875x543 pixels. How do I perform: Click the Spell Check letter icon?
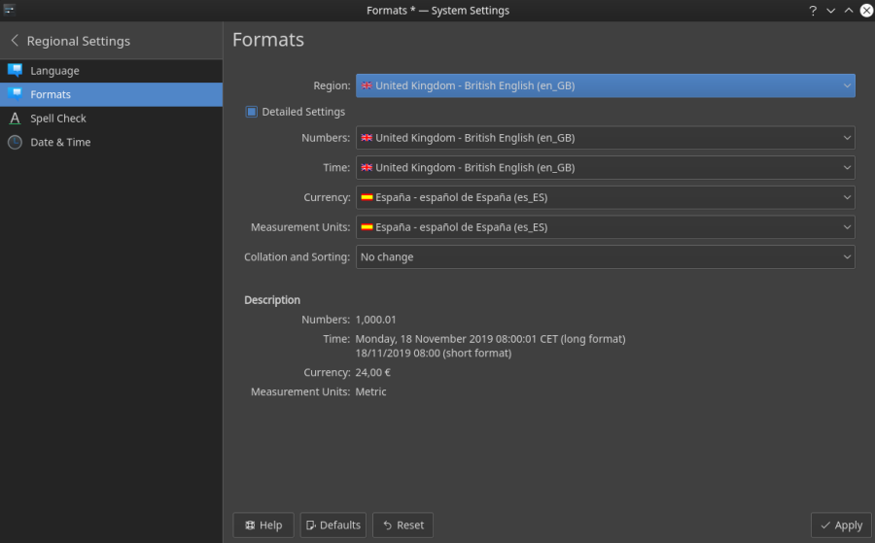pyautogui.click(x=15, y=119)
